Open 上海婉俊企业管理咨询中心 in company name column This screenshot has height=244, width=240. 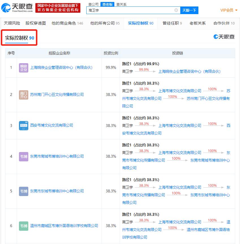61,67
